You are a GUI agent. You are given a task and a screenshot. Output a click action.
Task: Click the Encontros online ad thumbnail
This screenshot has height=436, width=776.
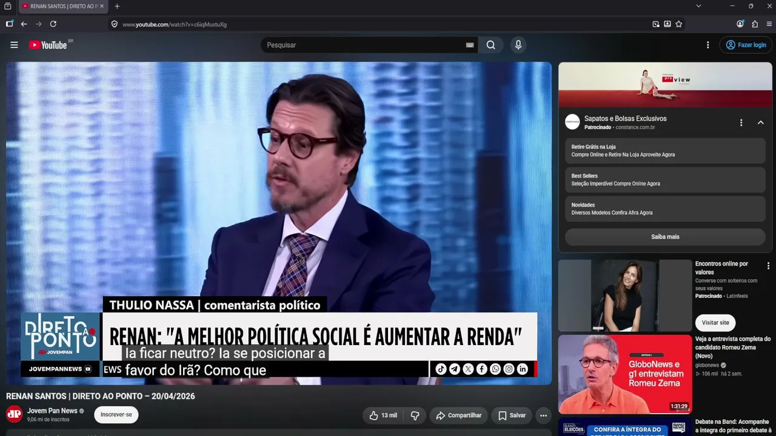625,296
